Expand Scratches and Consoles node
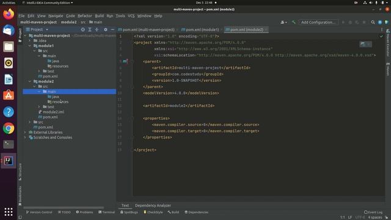 25,137
